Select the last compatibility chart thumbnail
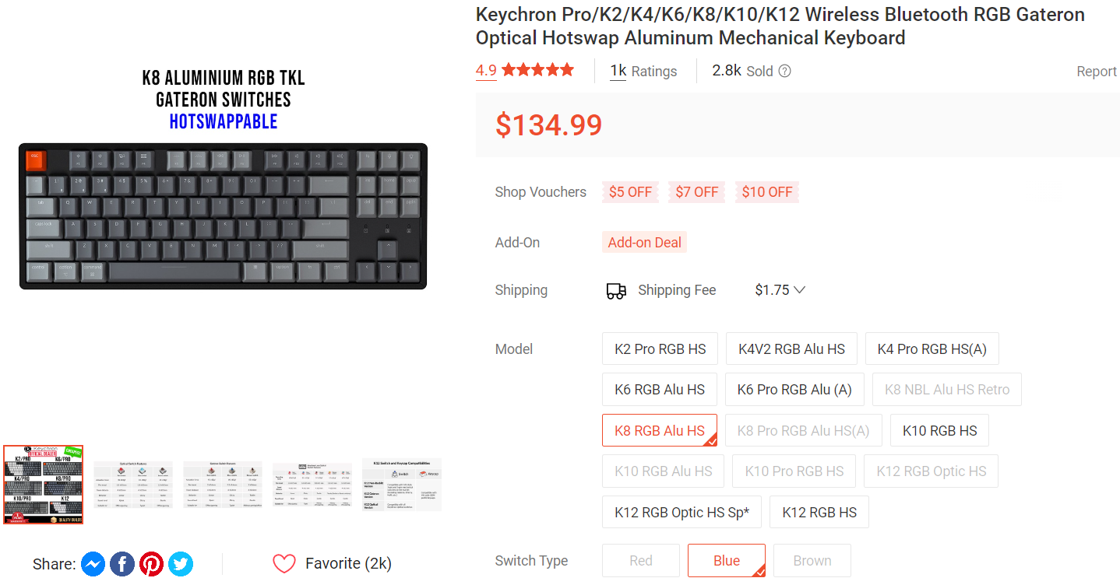The height and width of the screenshot is (585, 1120). [402, 484]
